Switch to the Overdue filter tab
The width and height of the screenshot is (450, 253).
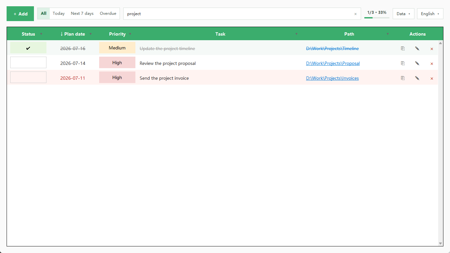click(108, 14)
